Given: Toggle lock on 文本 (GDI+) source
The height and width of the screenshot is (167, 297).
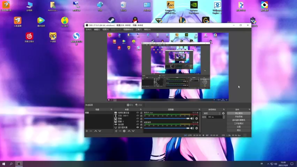Looking at the screenshot, I should 141,115.
